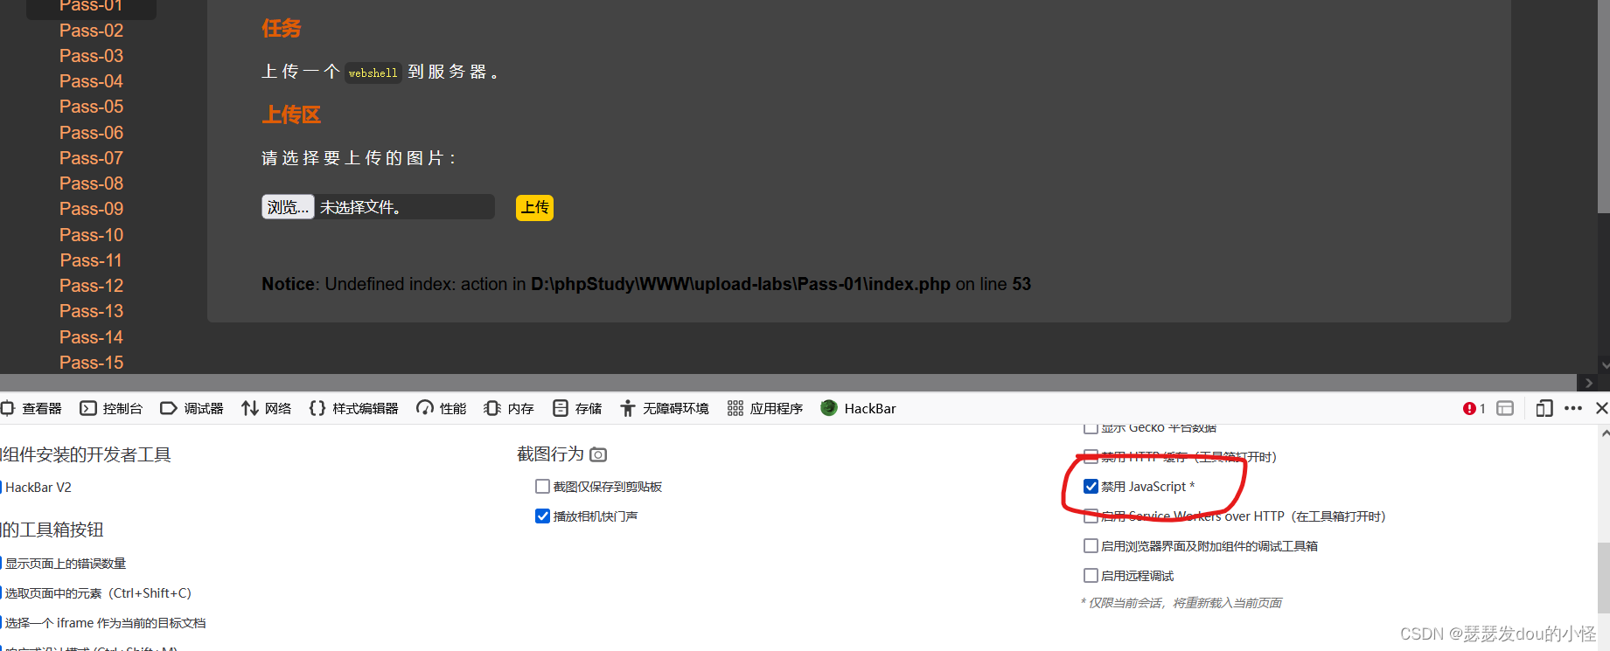1610x651 pixels.
Task: Open the Performance (性能) tab
Action: coord(442,408)
